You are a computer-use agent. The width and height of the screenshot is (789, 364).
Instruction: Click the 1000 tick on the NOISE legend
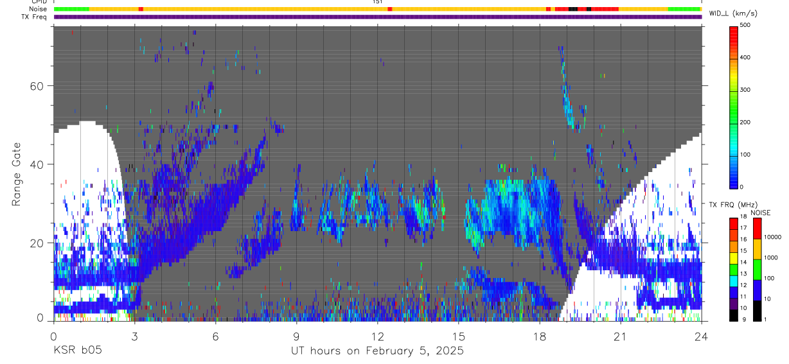tap(770, 257)
